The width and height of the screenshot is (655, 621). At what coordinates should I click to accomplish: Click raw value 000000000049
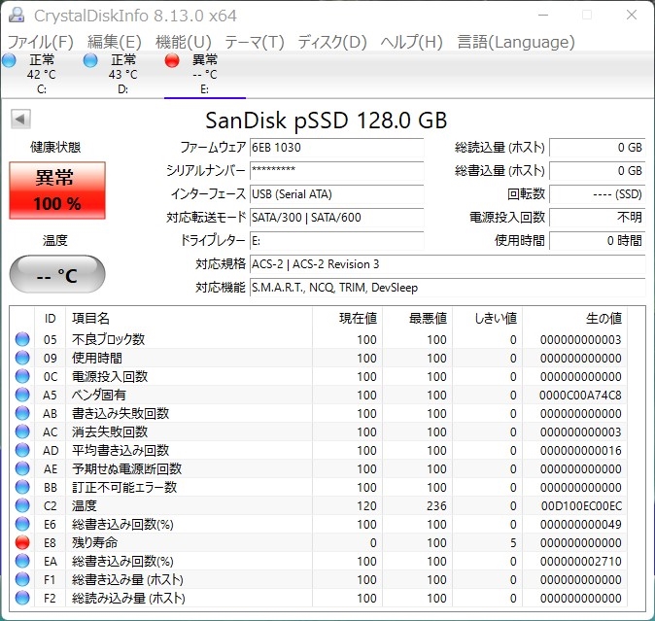(x=581, y=525)
